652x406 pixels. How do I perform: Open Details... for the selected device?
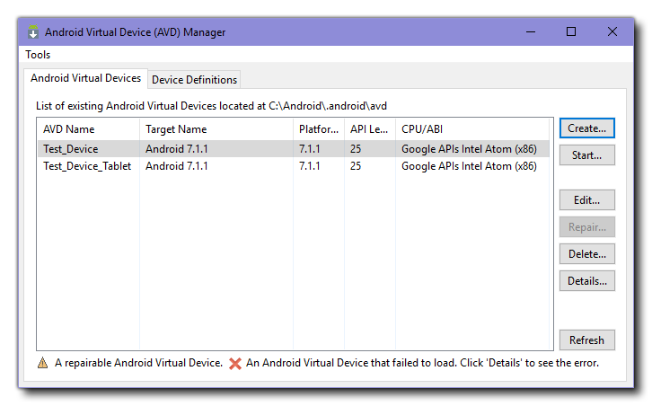[586, 281]
